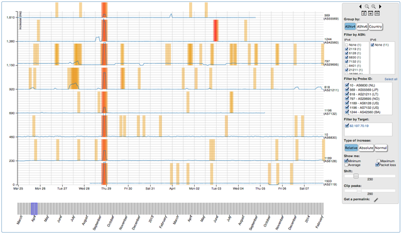The height and width of the screenshot is (234, 402).
Task: Group by ASNv6
Action: (362, 26)
